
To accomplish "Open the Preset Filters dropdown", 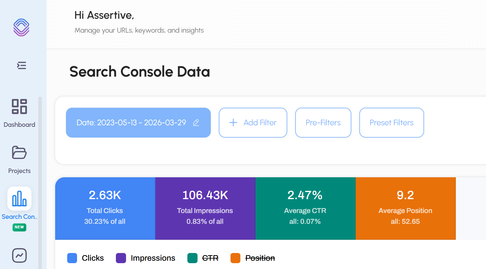I will coord(391,122).
